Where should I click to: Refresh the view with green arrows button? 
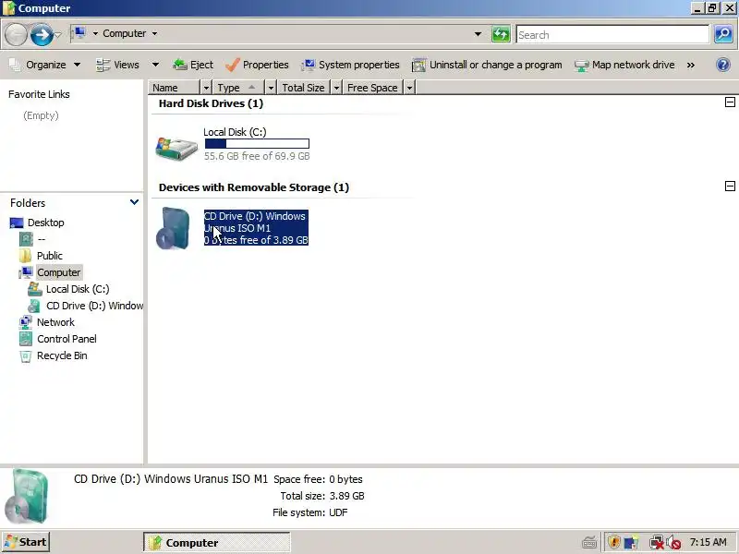[x=501, y=34]
